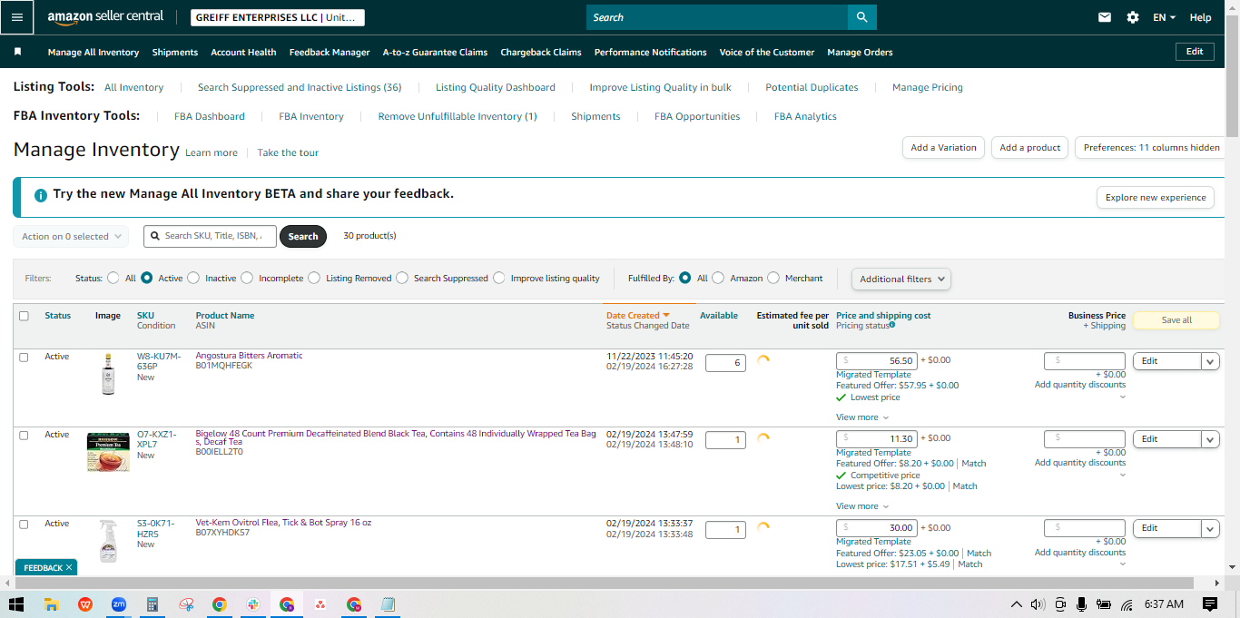
Task: Expand View more under Bigelow pricing
Action: [862, 506]
